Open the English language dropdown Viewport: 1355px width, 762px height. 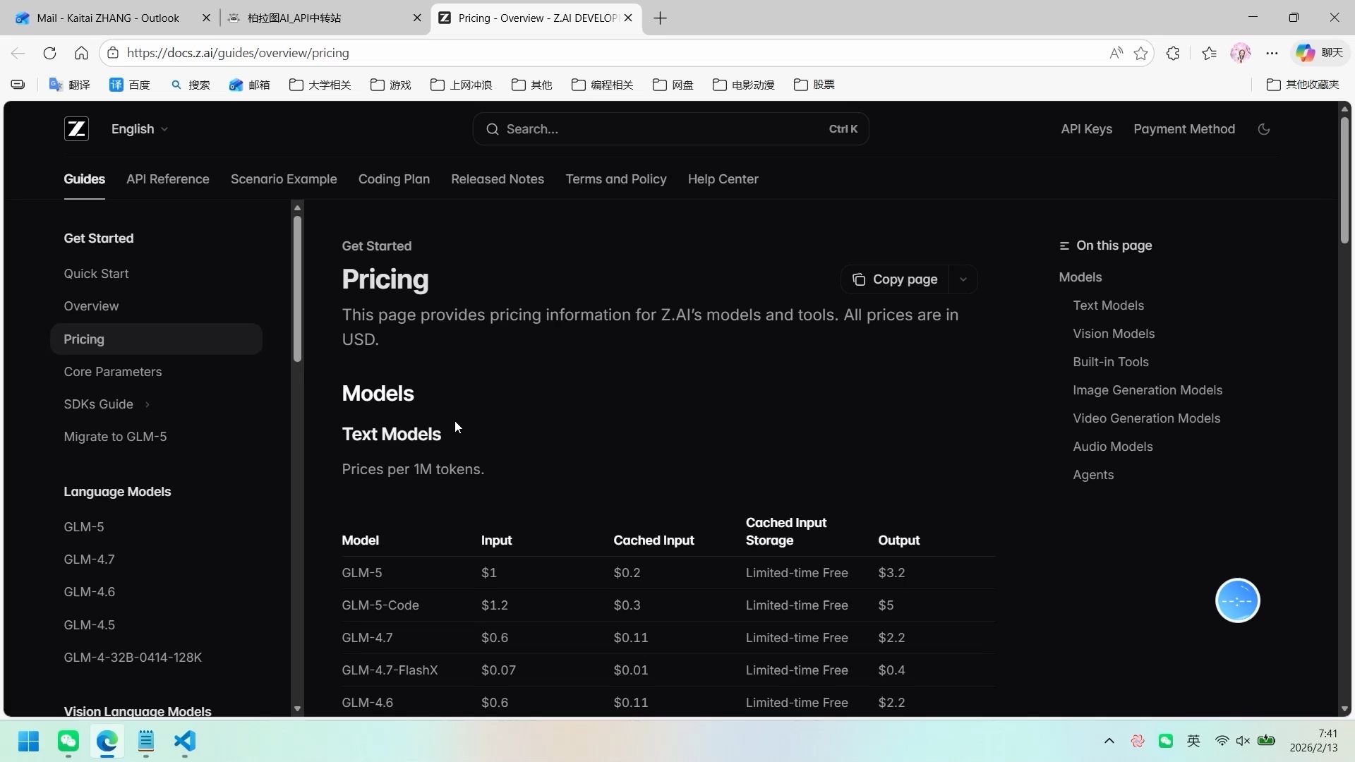pos(139,129)
